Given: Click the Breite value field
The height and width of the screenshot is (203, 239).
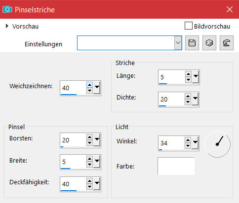Looking at the screenshot, I should point(73,162).
